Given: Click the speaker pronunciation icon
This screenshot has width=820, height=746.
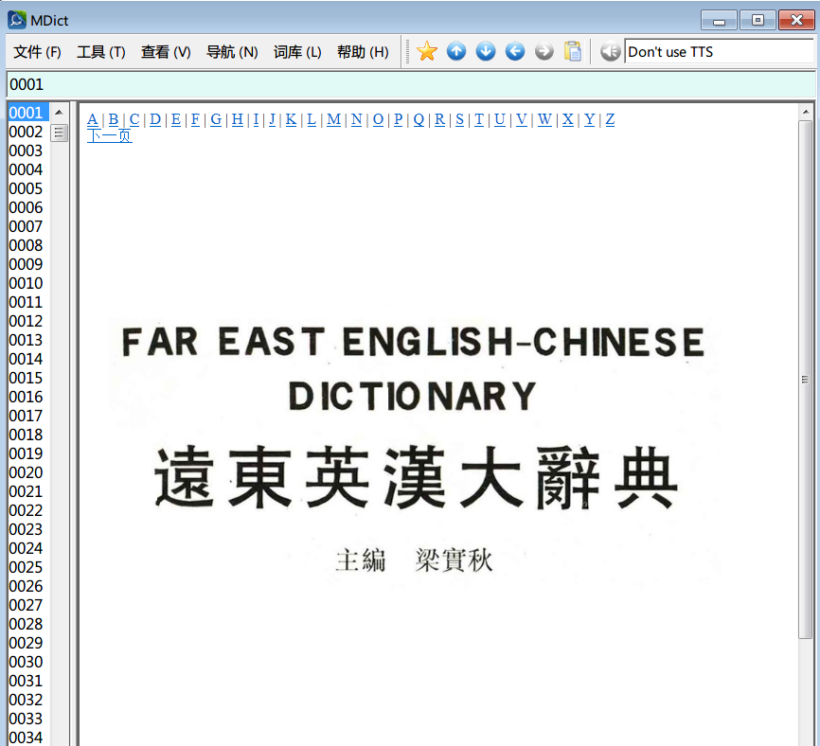Looking at the screenshot, I should coord(610,51).
